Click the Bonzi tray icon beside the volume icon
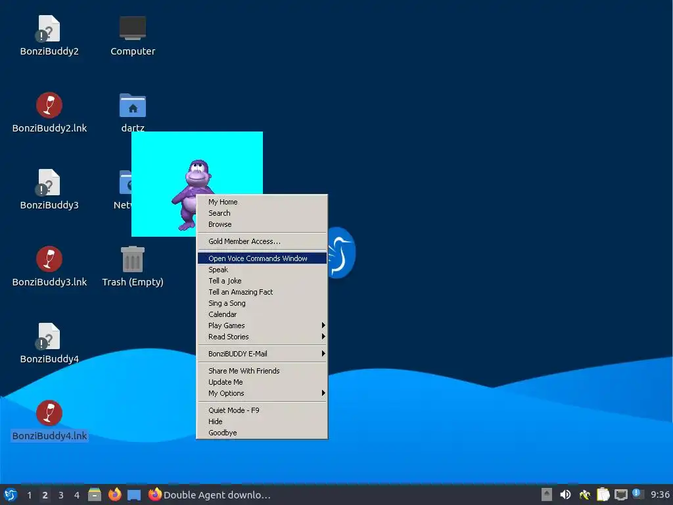Image resolution: width=673 pixels, height=505 pixels. coord(584,494)
